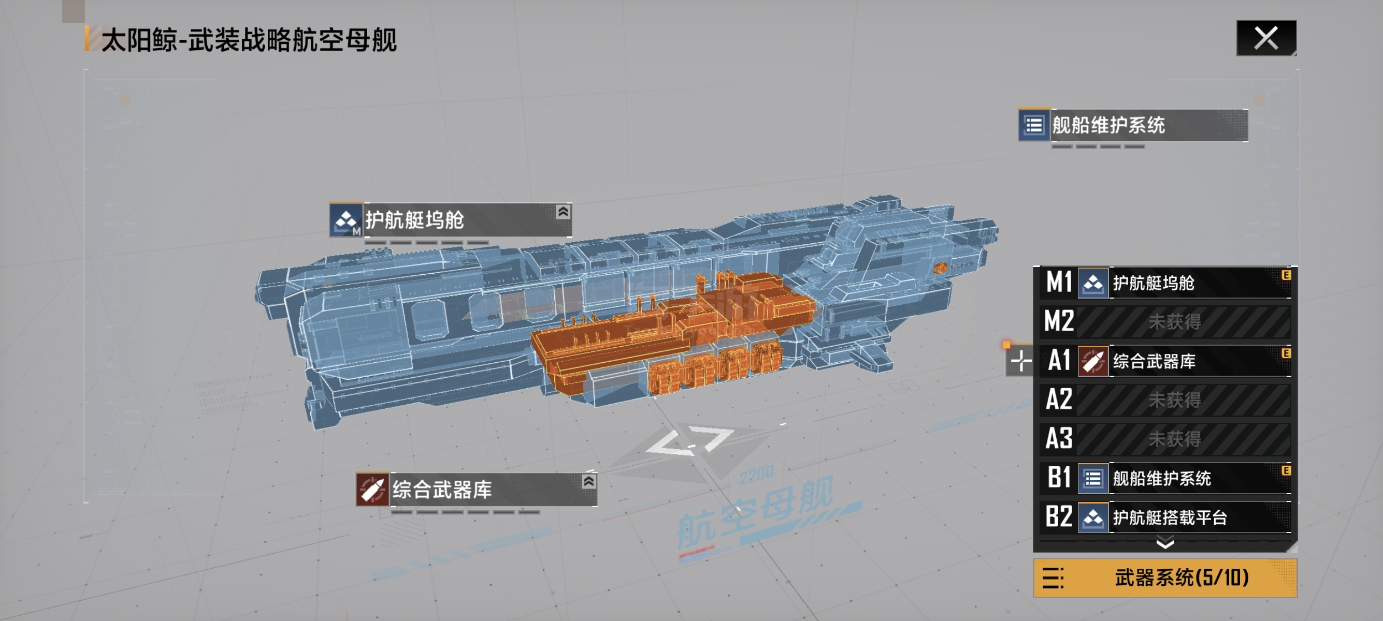Select the 护航艇坞舱 floating label
The image size is (1383, 621).
point(451,220)
